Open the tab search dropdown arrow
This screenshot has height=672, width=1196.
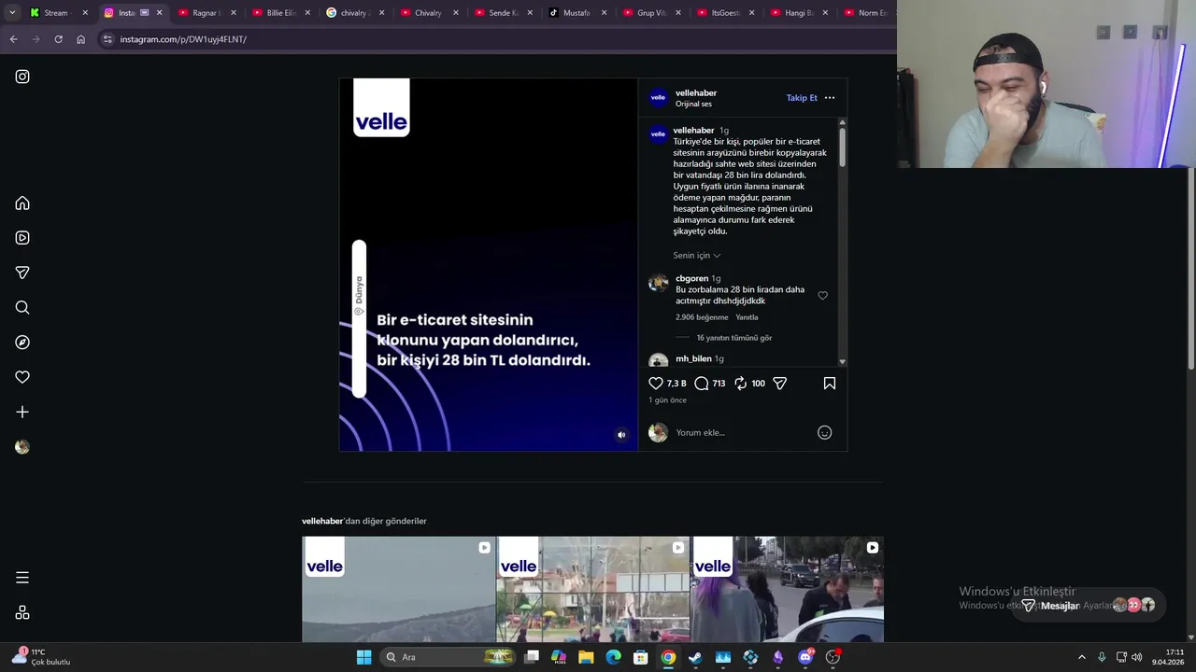pos(12,13)
